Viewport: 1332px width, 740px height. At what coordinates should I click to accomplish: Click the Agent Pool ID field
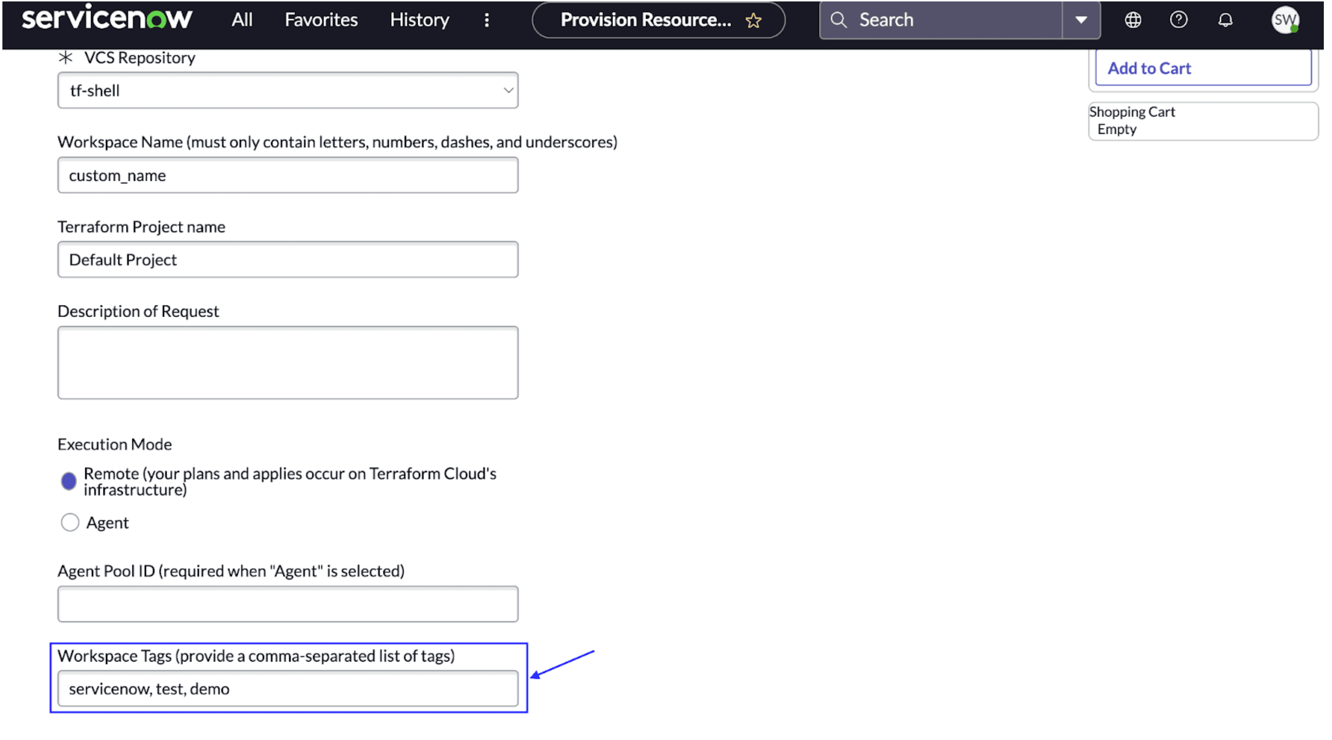(x=287, y=603)
